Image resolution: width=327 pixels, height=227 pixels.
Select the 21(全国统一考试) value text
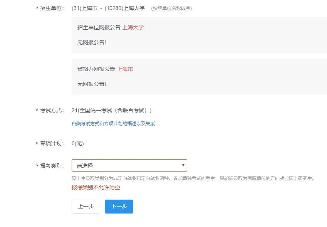[111, 111]
